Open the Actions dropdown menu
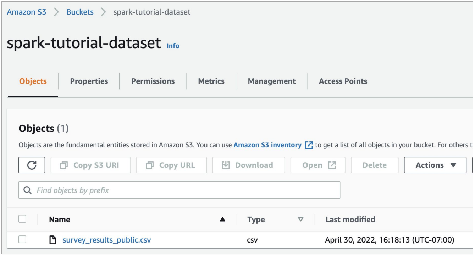The image size is (475, 256). (x=435, y=165)
